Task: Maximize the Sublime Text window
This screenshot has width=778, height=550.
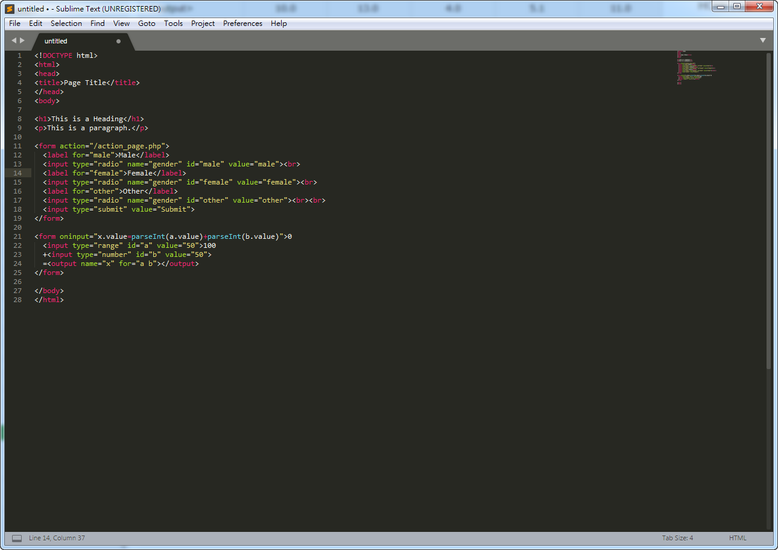Action: (736, 6)
